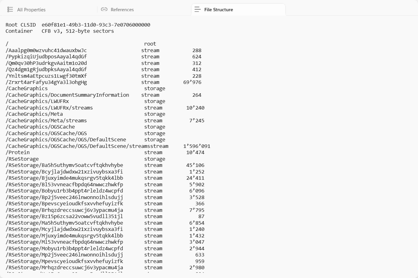Click the /Zrxrt4arFafyu34gYa3l3ohgHg stream entry
The width and height of the screenshot is (418, 278).
[x=103, y=82]
